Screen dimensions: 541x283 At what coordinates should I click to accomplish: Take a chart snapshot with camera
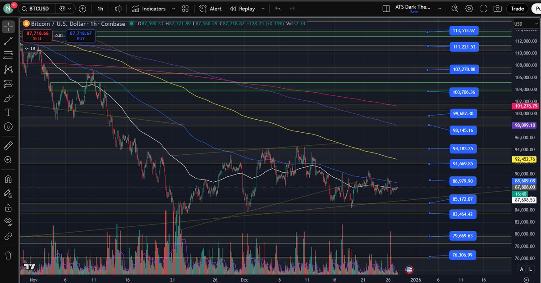coord(497,9)
